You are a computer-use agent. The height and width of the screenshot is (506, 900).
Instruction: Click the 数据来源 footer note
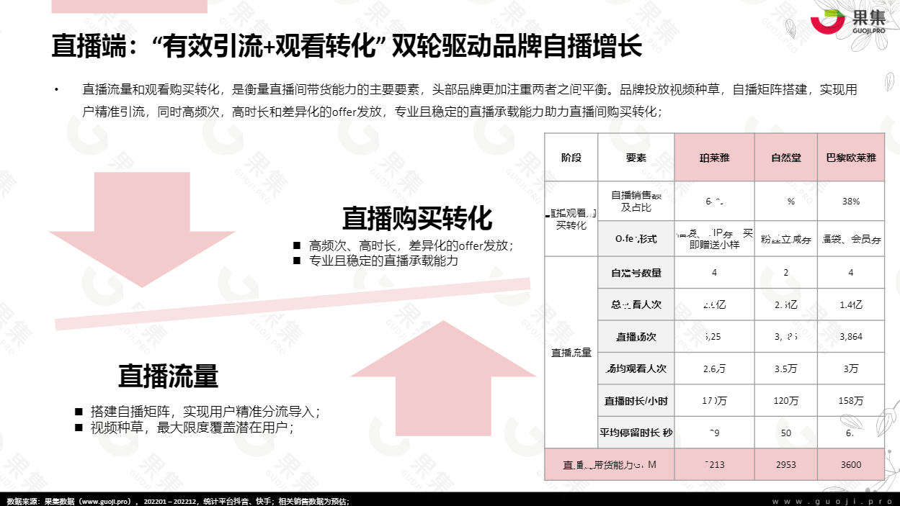[x=178, y=501]
